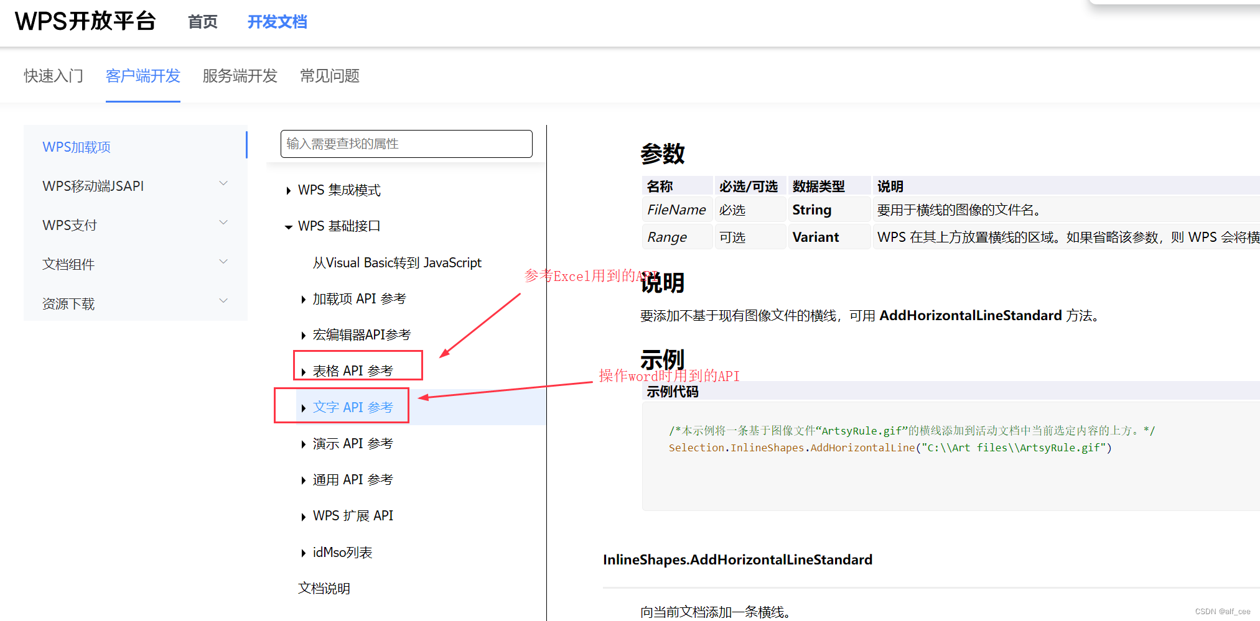Select 表格 API 参考 tree node
The image size is (1260, 621).
click(x=353, y=371)
